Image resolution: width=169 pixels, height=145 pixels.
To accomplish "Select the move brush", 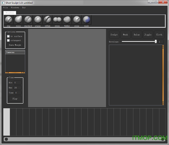I will pyautogui.click(x=18, y=20).
